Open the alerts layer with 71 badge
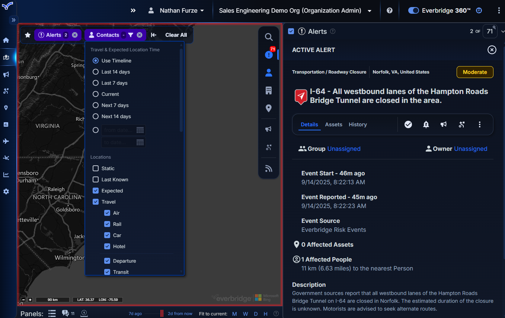The height and width of the screenshot is (318, 505). click(x=268, y=55)
